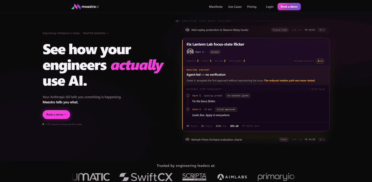The image size is (372, 182).
Task: Click the Session Quality 3/10 badge
Action: pyautogui.click(x=320, y=61)
